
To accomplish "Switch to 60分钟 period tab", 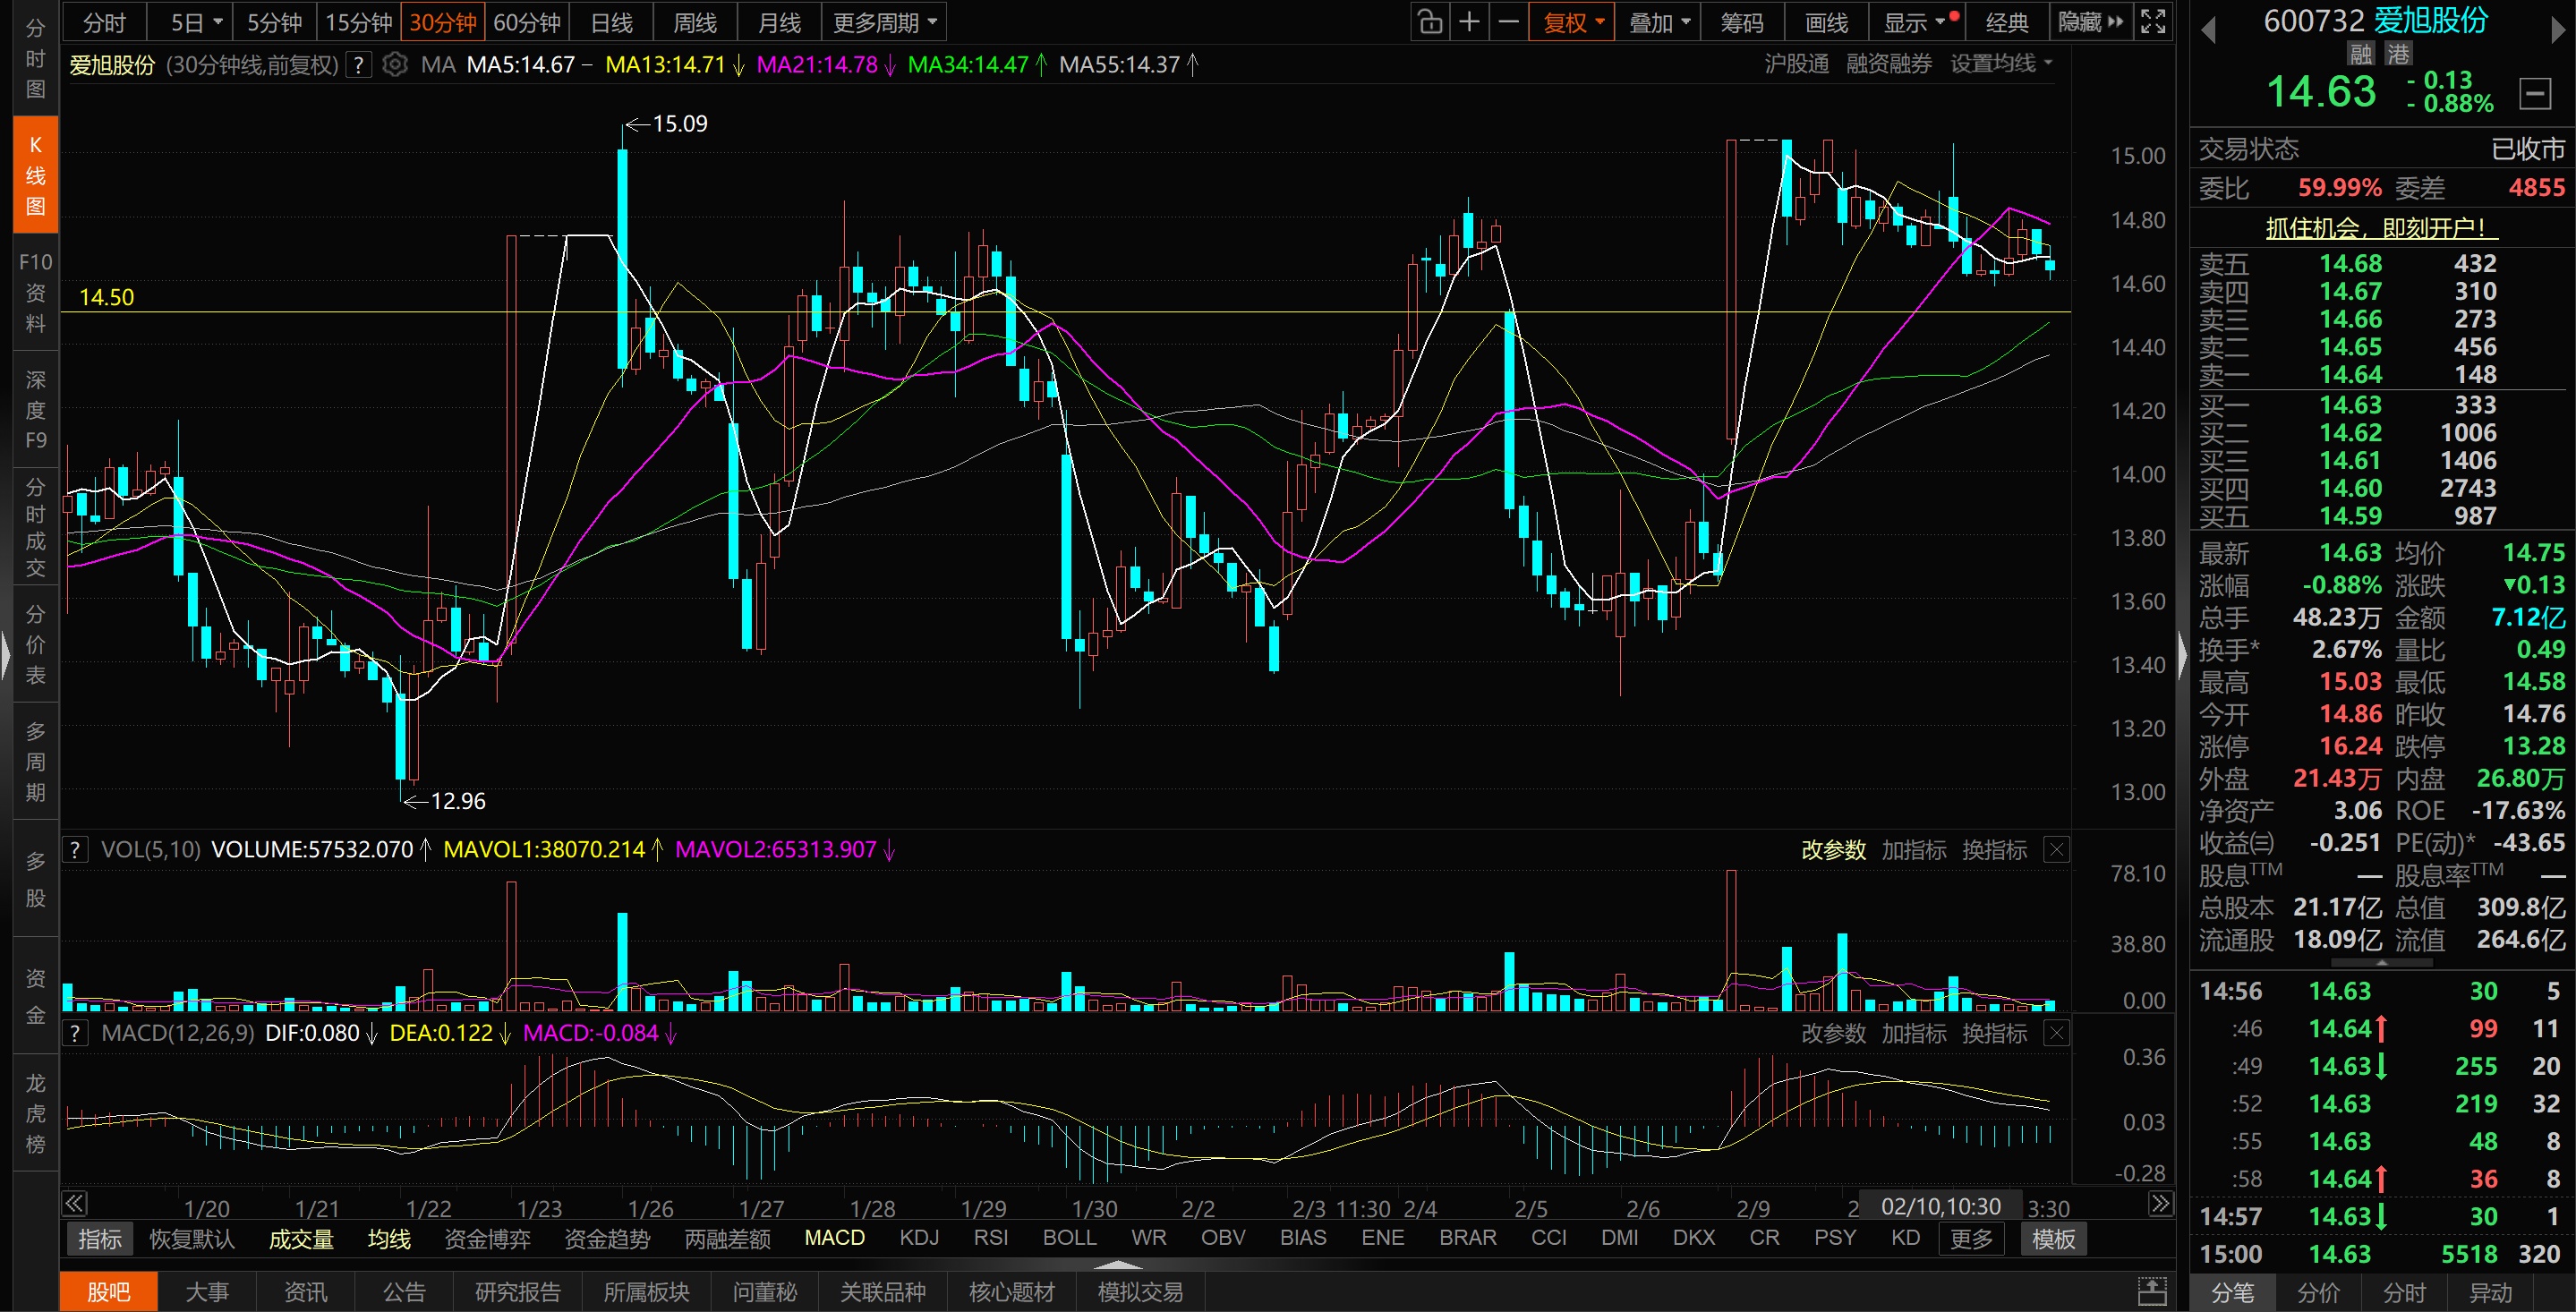I will point(526,22).
